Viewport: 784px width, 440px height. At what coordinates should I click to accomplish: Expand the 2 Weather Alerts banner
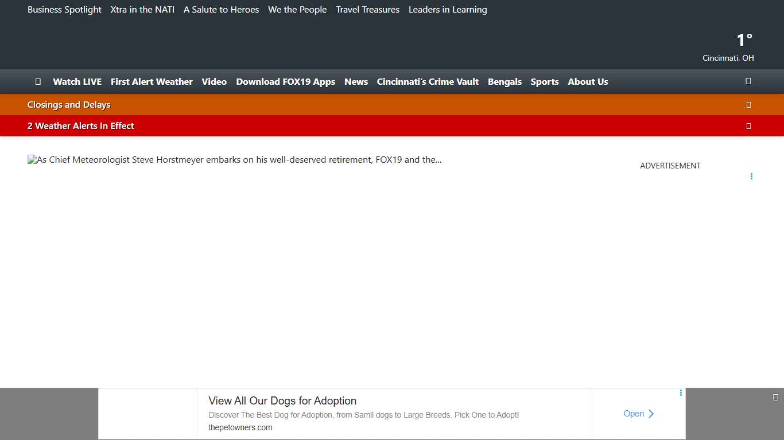coord(748,126)
